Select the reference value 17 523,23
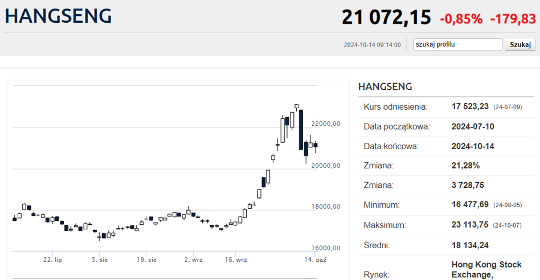This screenshot has width=540, height=280. pos(470,106)
